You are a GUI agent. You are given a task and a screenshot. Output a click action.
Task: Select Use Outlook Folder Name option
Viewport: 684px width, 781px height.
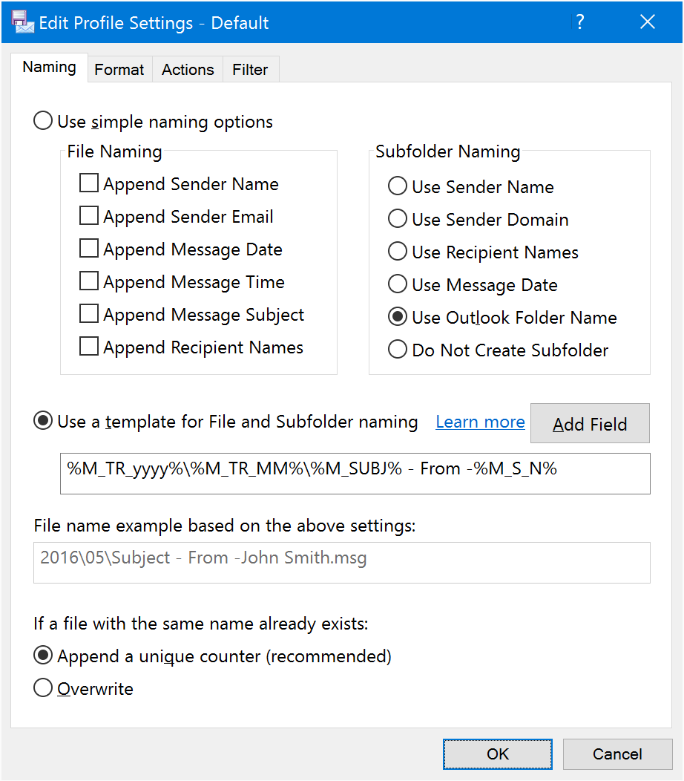pyautogui.click(x=502, y=317)
